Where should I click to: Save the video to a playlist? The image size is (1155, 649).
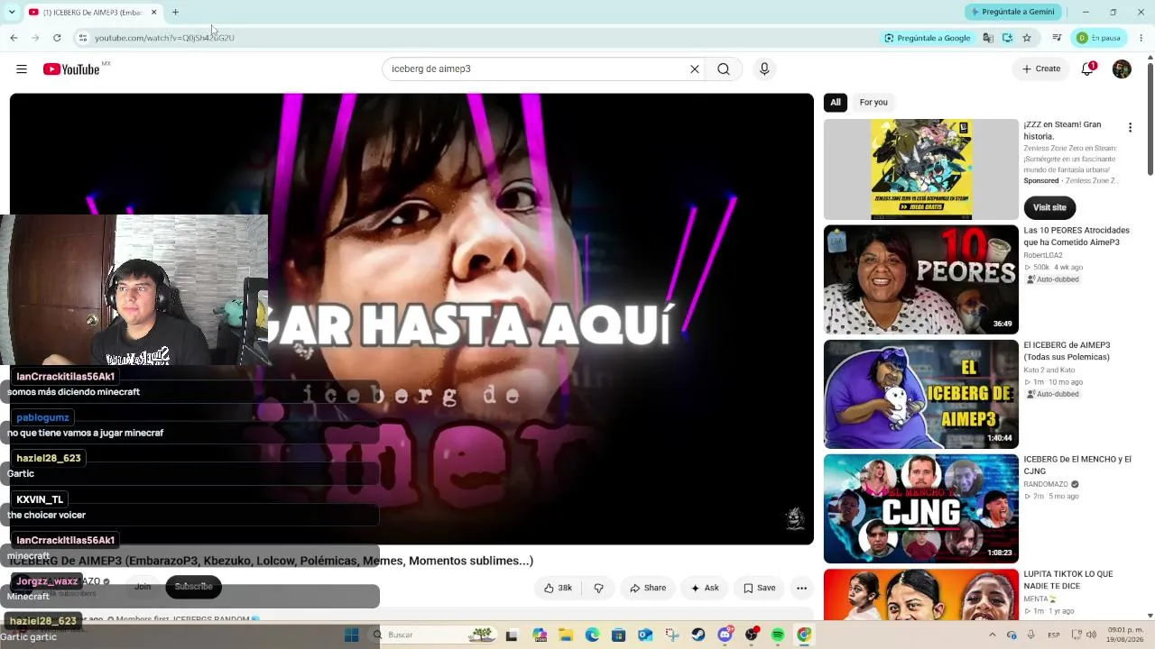[760, 588]
